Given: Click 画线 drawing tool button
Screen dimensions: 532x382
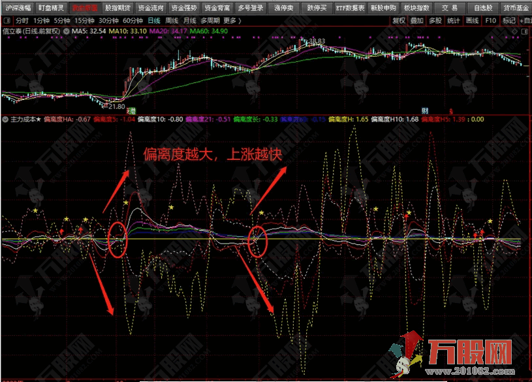Looking at the screenshot, I should (x=472, y=21).
